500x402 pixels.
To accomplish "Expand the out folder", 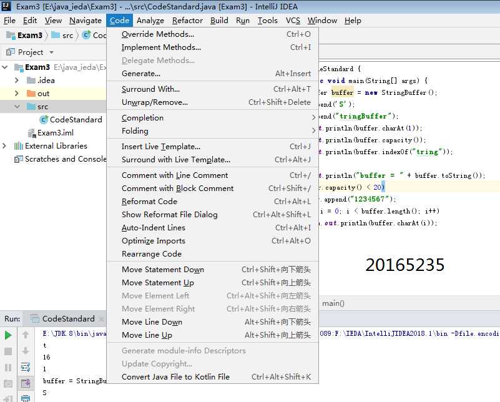I will pyautogui.click(x=17, y=94).
